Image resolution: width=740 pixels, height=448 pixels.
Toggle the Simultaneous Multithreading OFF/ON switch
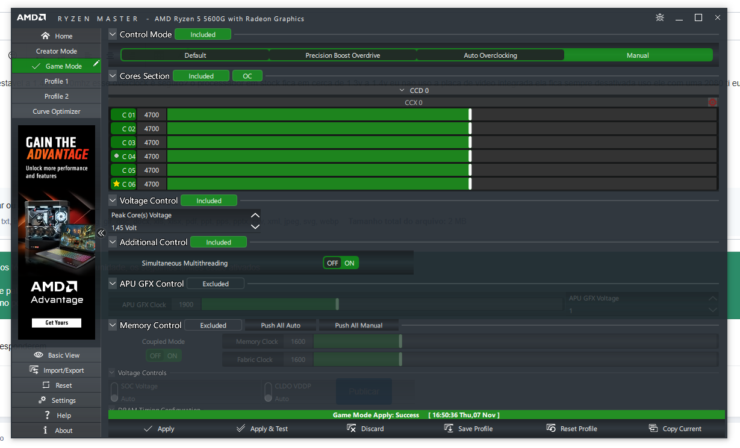coord(341,263)
